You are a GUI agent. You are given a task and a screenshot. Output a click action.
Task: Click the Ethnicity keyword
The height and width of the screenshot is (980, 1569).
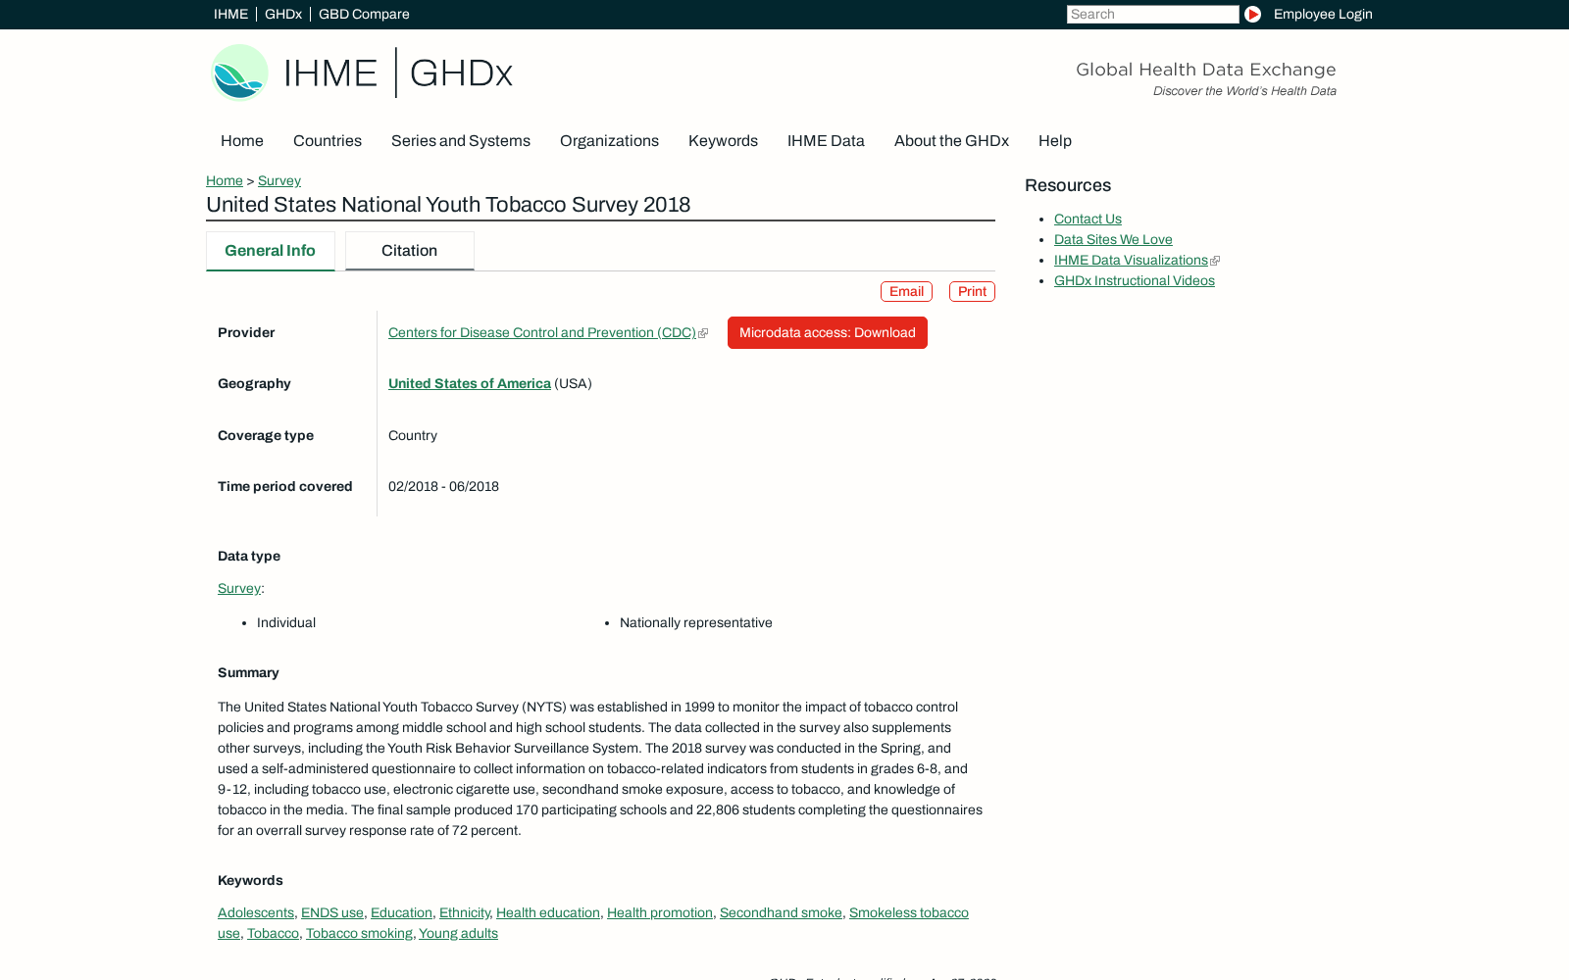point(465,912)
